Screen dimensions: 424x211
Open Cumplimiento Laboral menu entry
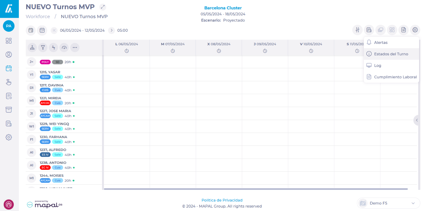coord(395,77)
